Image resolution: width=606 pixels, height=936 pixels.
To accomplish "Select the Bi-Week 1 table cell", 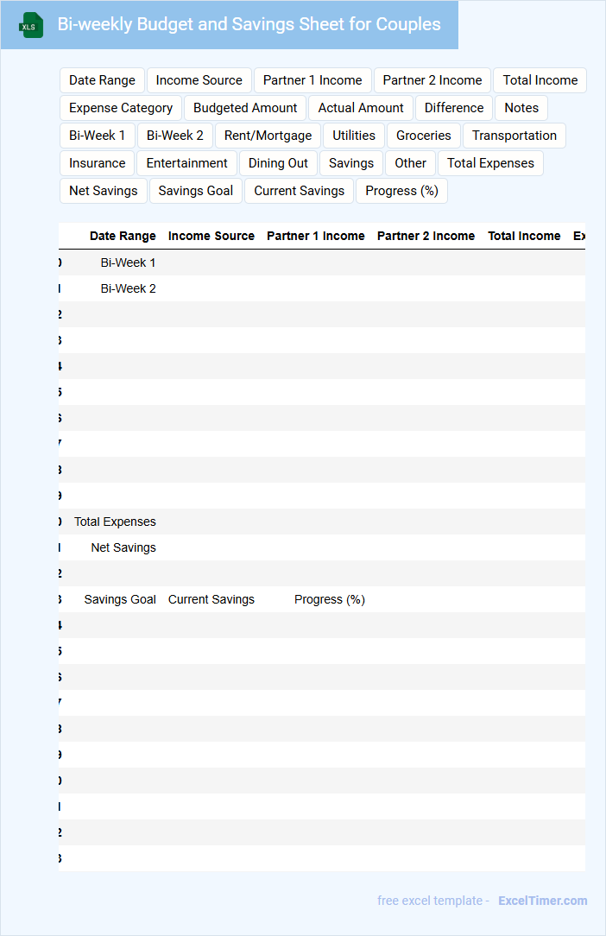I will 128,262.
